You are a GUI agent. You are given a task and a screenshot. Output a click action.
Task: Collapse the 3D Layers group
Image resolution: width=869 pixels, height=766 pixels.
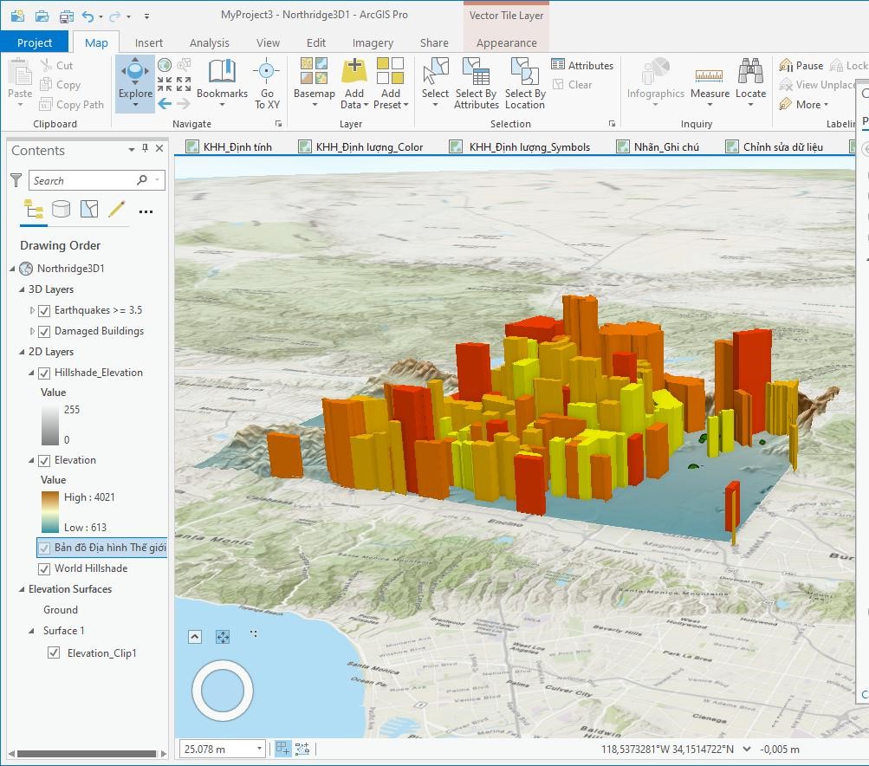[22, 290]
